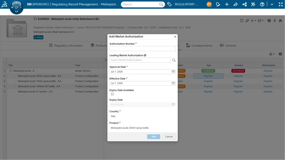This screenshot has width=285, height=160.
Task: Click the Netherlands column header
Action: click(x=268, y=65)
